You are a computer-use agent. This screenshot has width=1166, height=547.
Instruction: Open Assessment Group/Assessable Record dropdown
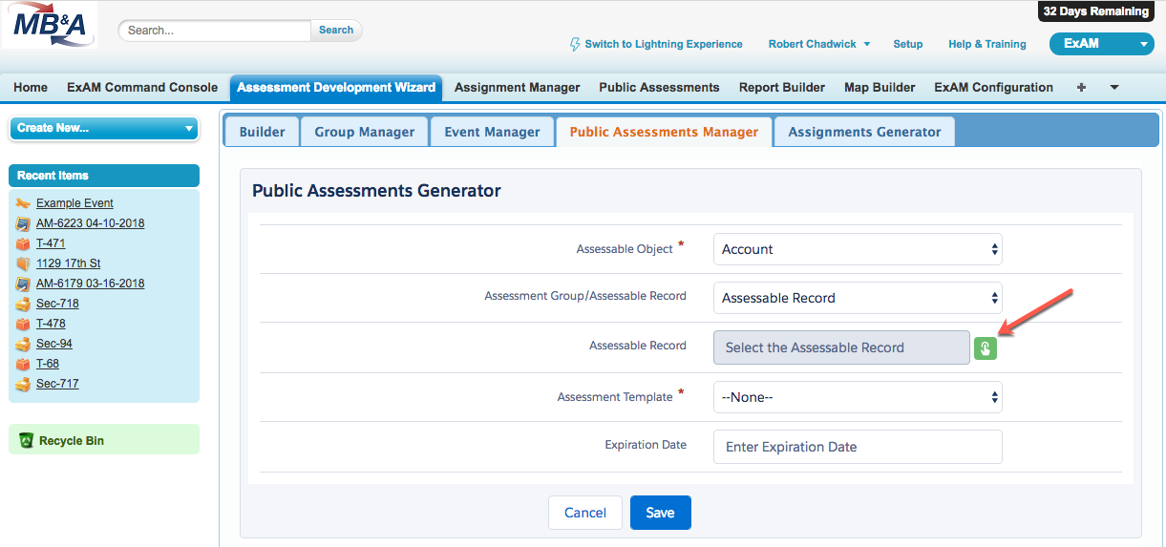point(858,298)
